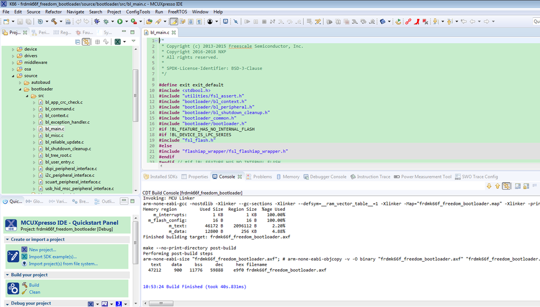
Task: Open bl_context.c in the project tree
Action: 56,115
